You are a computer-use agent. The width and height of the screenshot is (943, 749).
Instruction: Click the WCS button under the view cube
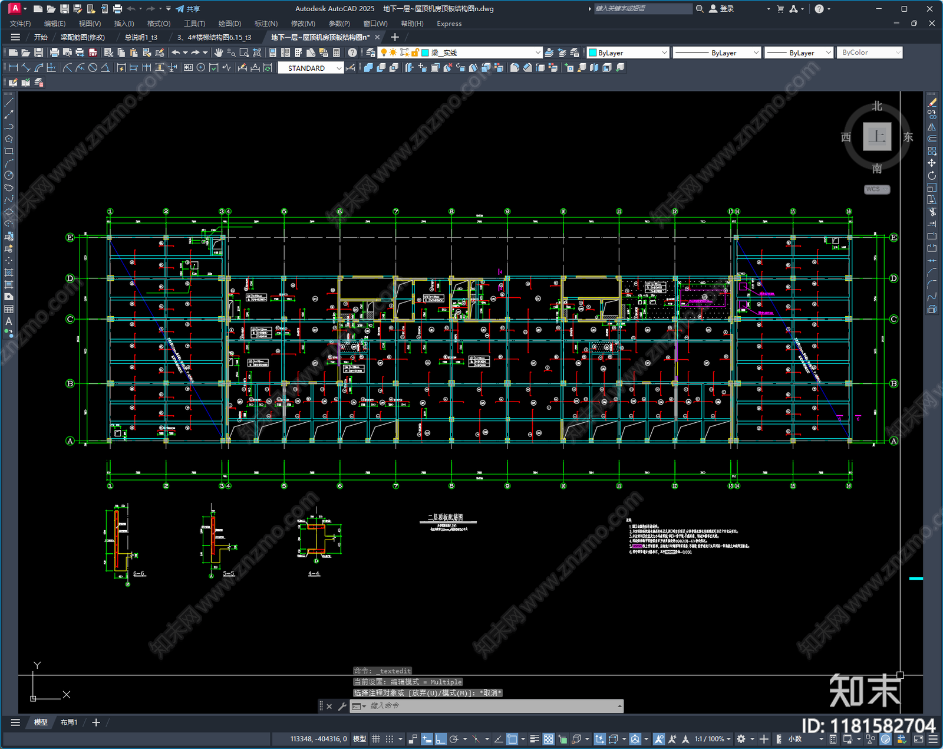tap(877, 189)
